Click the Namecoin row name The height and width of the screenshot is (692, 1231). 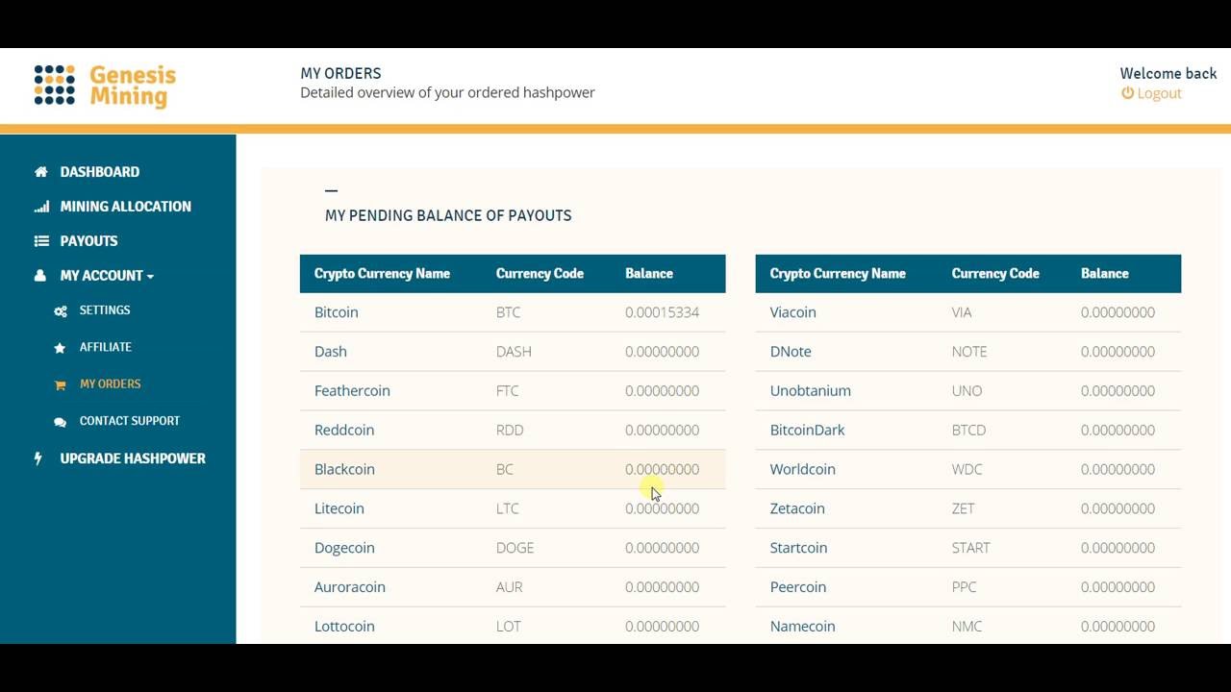point(803,627)
